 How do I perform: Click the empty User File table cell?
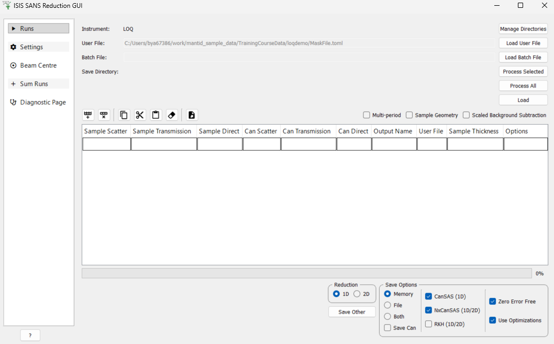click(432, 144)
